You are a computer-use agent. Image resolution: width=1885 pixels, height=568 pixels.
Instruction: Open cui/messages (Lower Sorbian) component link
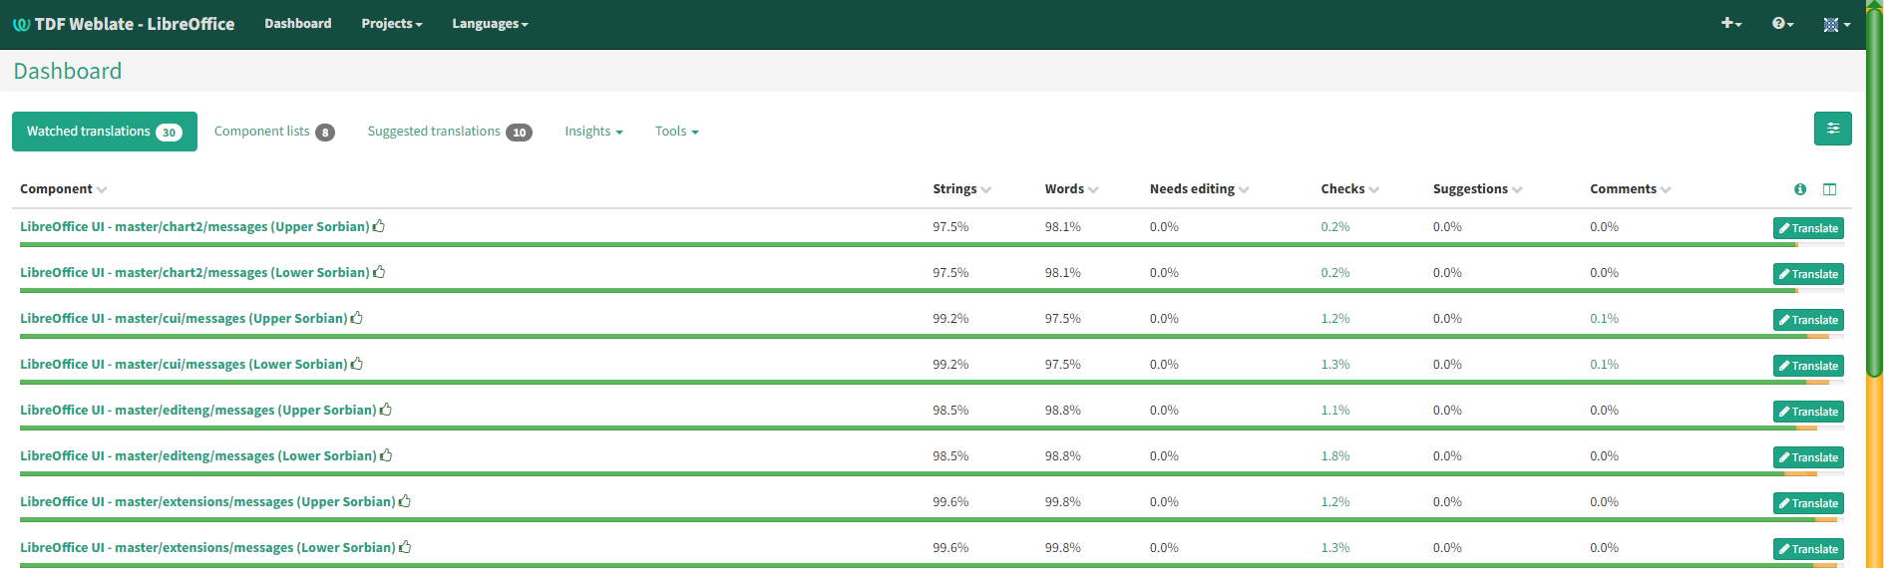(x=184, y=365)
